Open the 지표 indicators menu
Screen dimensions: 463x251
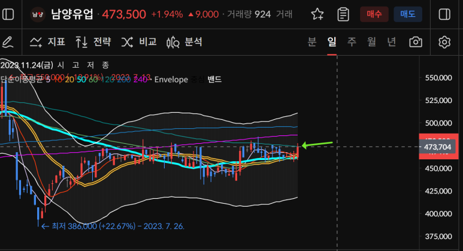point(47,42)
